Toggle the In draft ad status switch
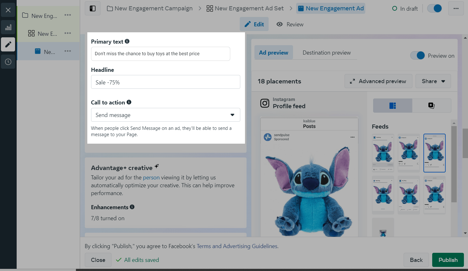The image size is (468, 271). point(435,8)
